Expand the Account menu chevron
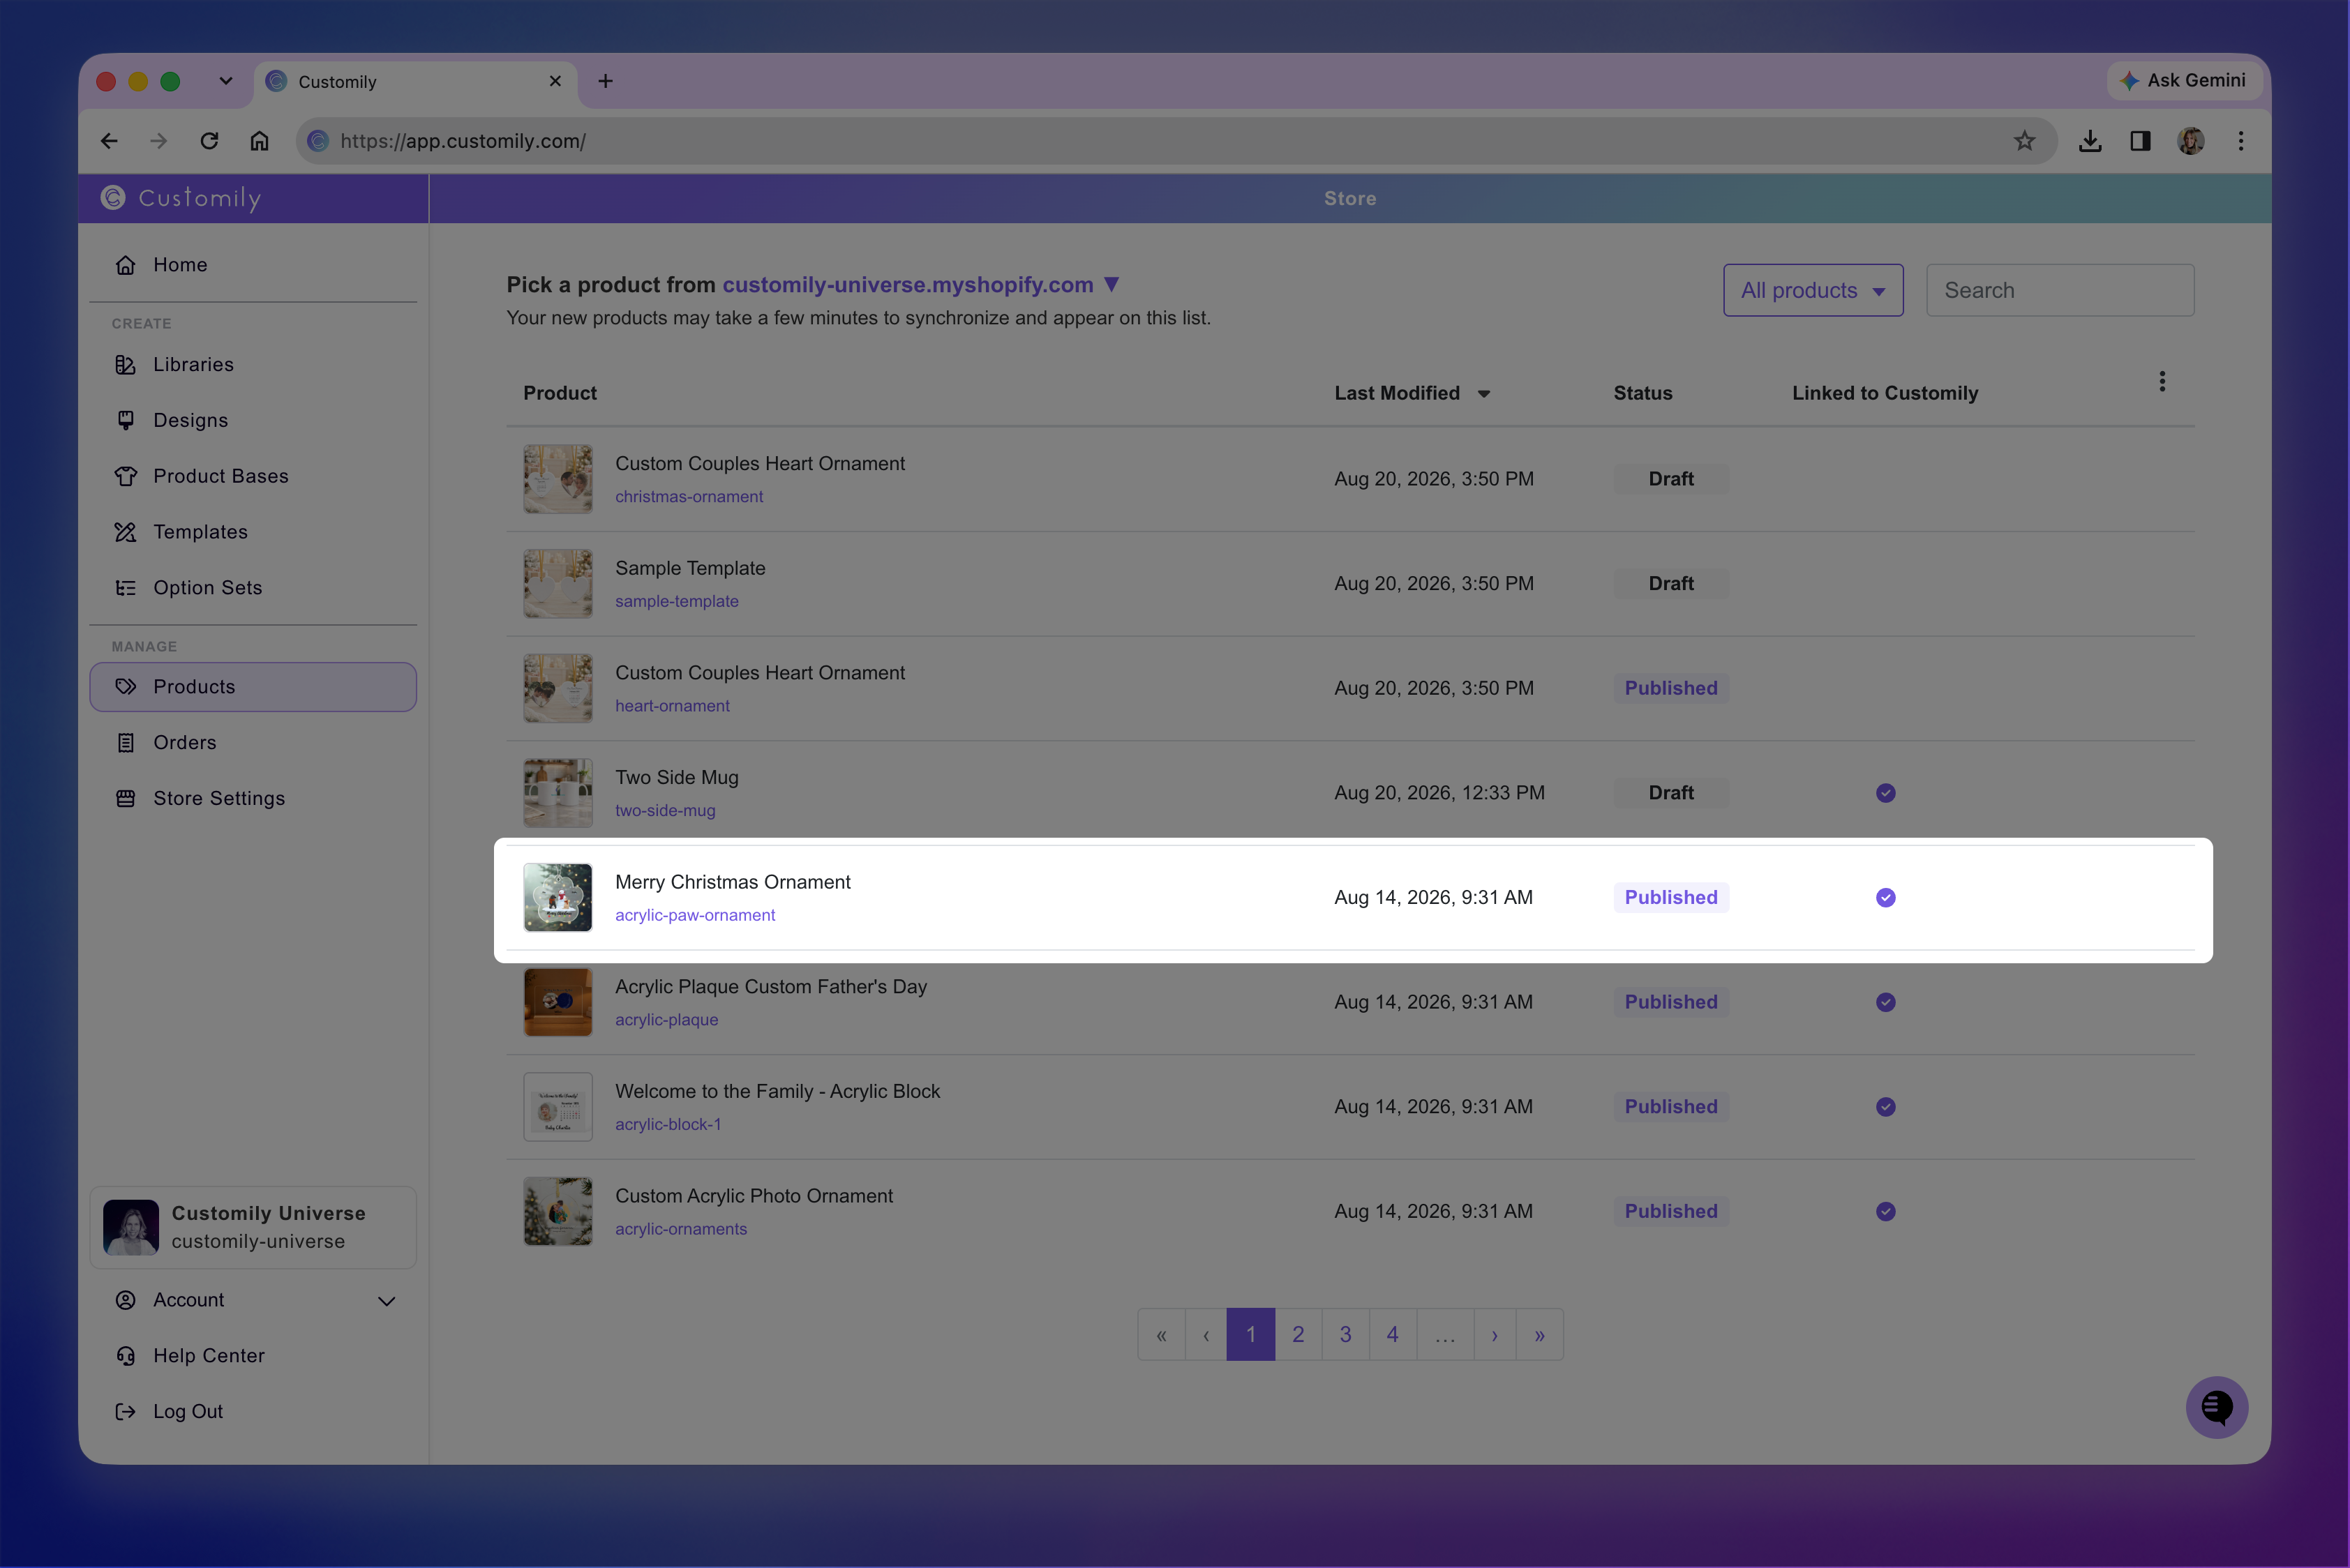This screenshot has height=1568, width=2350. click(x=387, y=1301)
